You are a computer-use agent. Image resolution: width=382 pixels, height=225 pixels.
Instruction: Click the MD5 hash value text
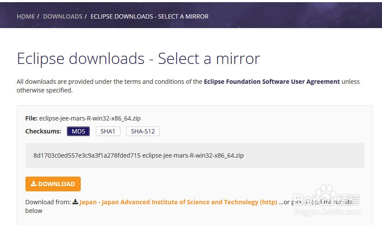point(87,155)
